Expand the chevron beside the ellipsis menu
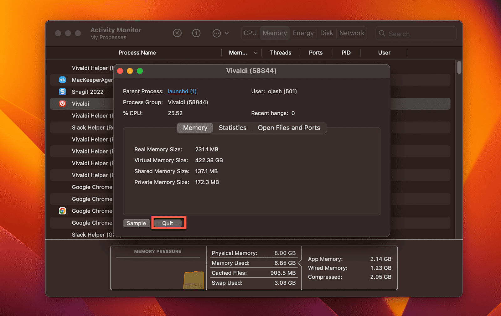 click(x=227, y=33)
